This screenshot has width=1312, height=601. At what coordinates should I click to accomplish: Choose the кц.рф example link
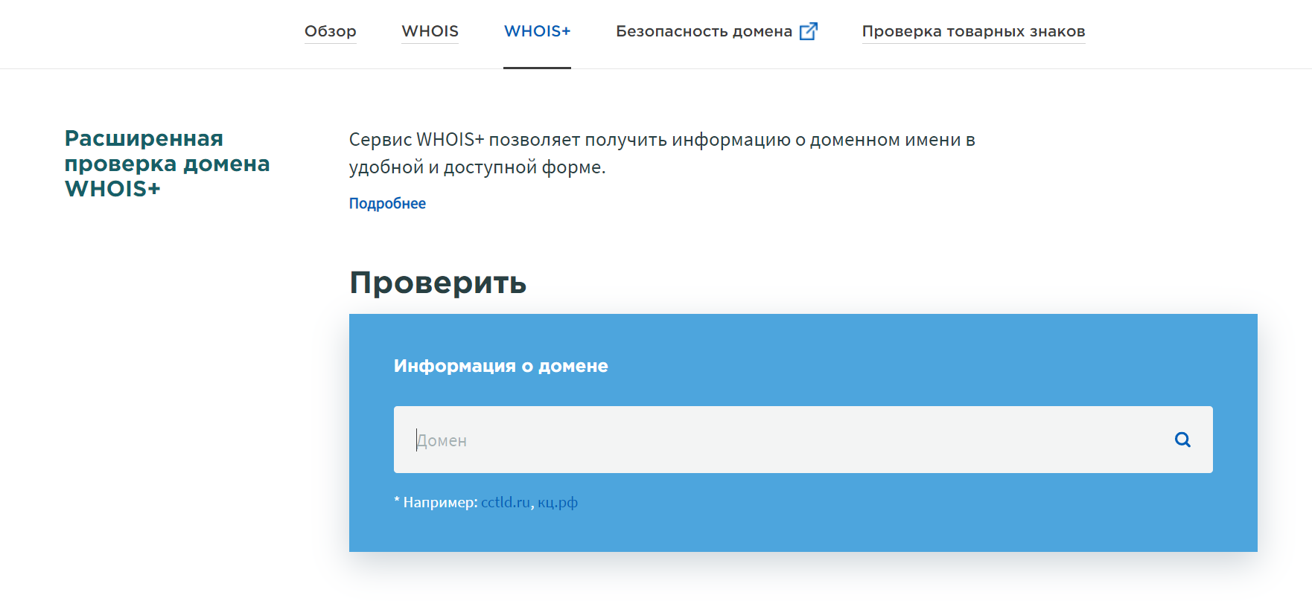click(558, 502)
